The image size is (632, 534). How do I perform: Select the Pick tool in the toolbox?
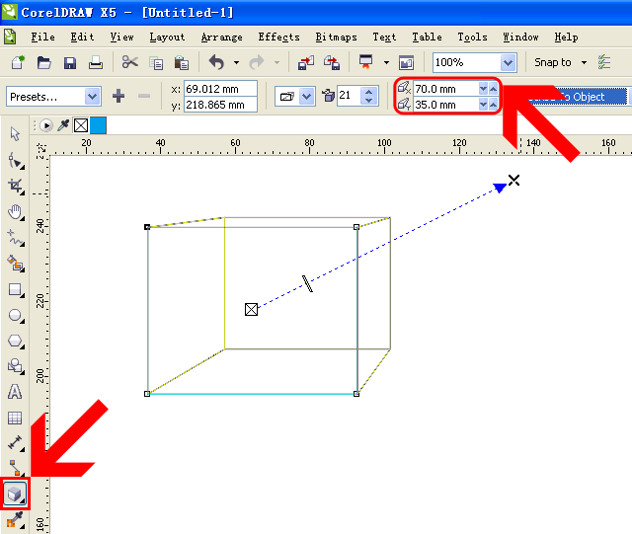coord(15,134)
